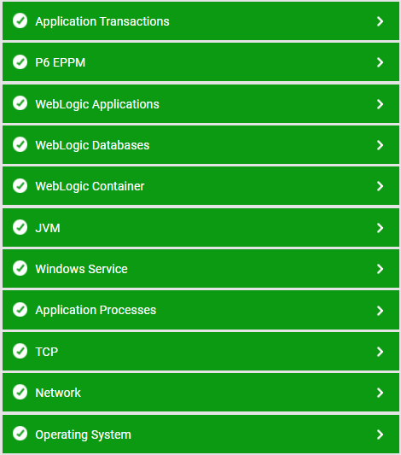Image resolution: width=401 pixels, height=455 pixels.
Task: Click the status check icon beside JVM
Action: 20,227
